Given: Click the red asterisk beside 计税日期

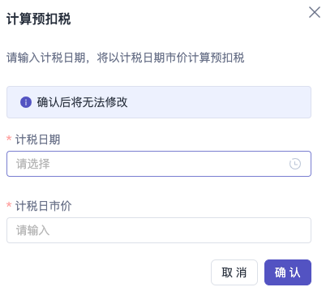Looking at the screenshot, I should click(9, 139).
